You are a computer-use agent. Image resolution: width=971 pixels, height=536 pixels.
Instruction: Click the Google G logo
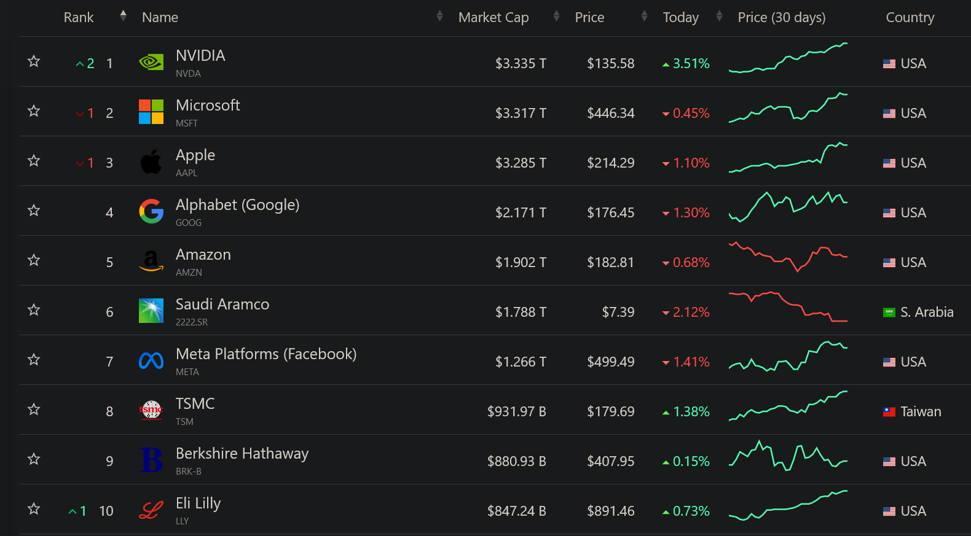(x=151, y=211)
